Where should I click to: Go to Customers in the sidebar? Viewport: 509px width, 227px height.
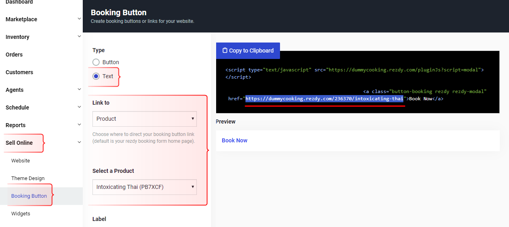click(x=19, y=72)
